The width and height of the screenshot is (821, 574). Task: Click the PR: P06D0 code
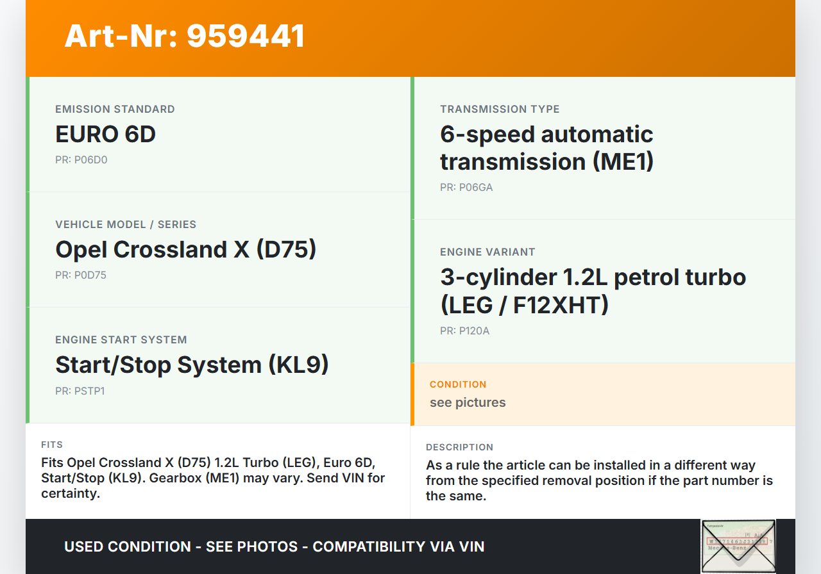coord(81,160)
